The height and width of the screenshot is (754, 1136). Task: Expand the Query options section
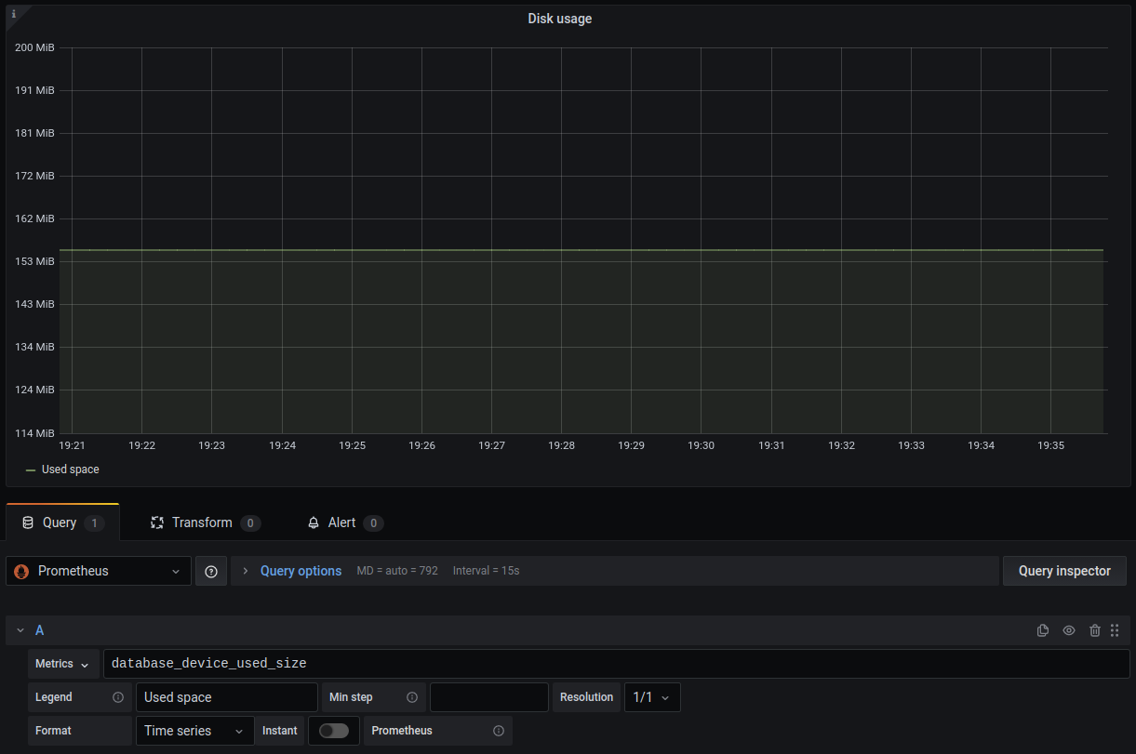(x=300, y=571)
